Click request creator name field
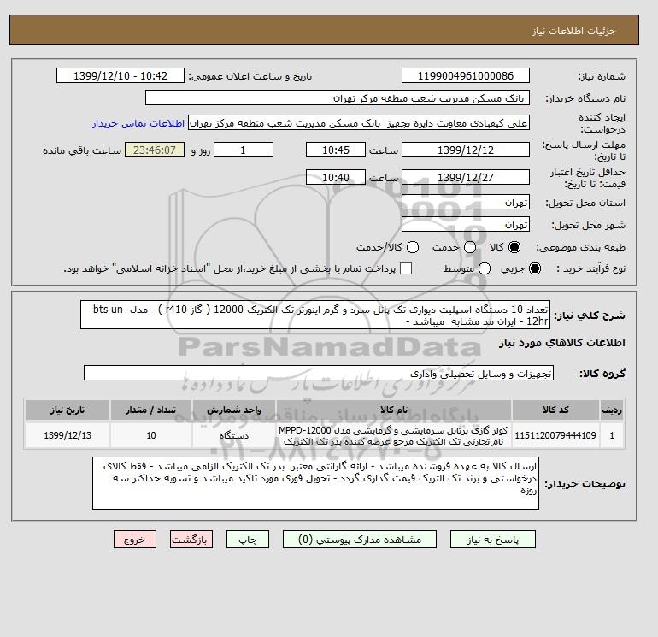The width and height of the screenshot is (658, 637). [359, 123]
